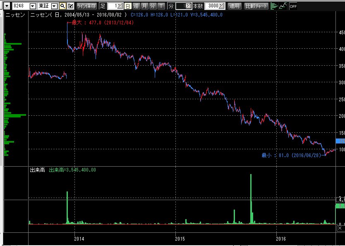Toggle the volume-by-price histogram icon
Viewport: 345px width, 246px height.
274,6
